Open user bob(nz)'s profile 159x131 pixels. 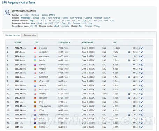[43, 123]
